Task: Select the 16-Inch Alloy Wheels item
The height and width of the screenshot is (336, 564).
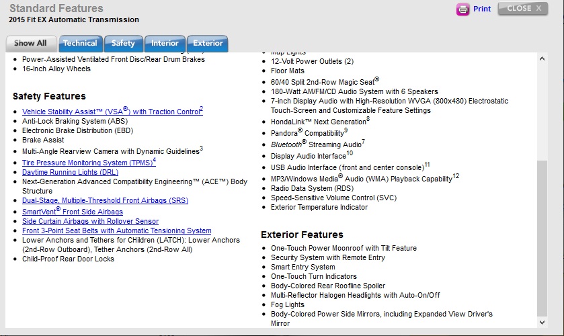Action: pyautogui.click(x=56, y=69)
